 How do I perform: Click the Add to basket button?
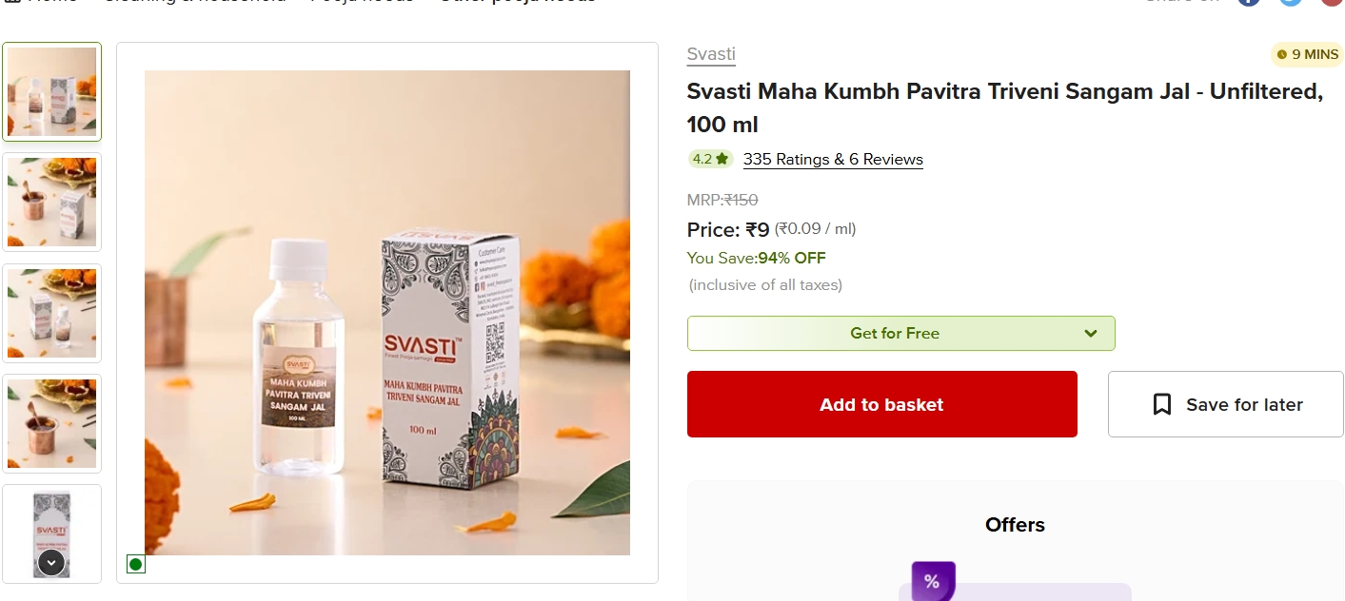coord(881,403)
